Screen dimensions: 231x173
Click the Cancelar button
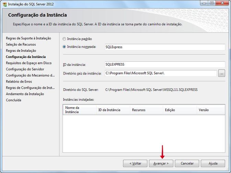point(187,163)
